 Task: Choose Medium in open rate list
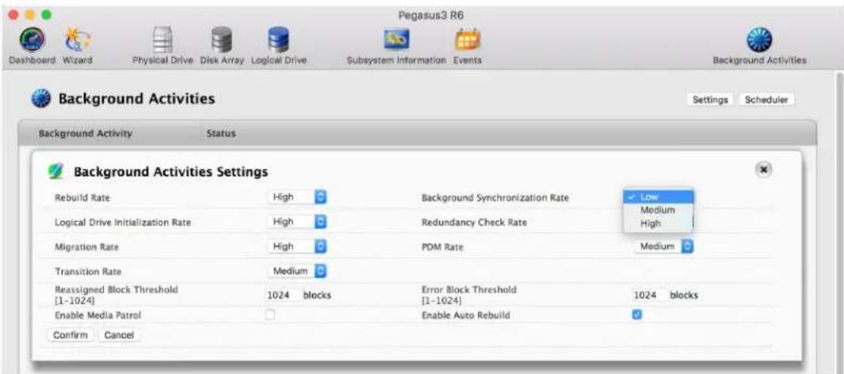pos(658,210)
